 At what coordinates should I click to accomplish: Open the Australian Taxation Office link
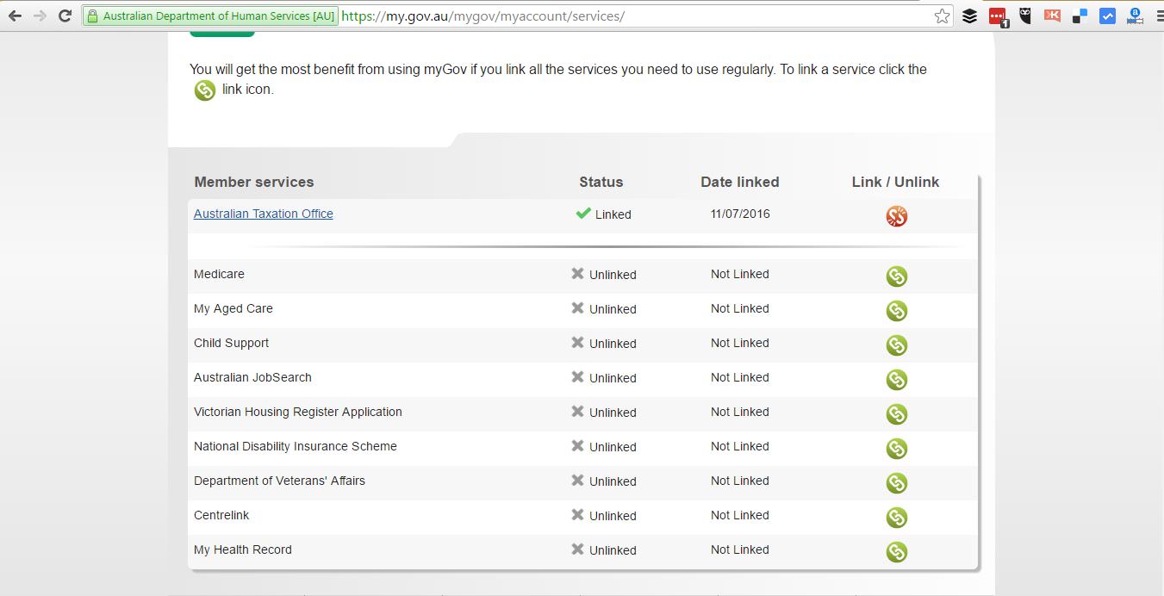tap(263, 214)
